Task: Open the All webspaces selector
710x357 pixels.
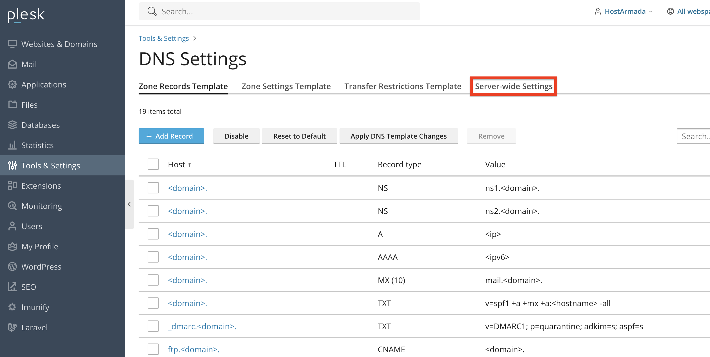Action: click(688, 12)
